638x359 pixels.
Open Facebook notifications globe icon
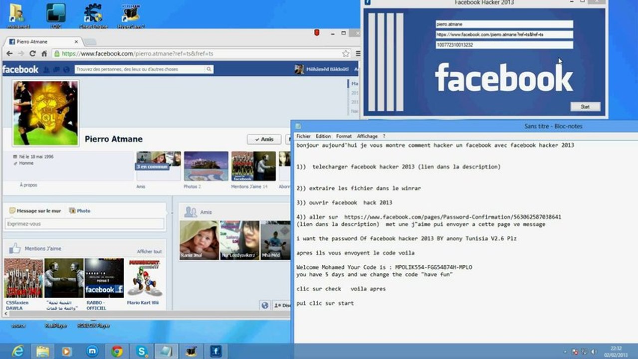(x=66, y=69)
